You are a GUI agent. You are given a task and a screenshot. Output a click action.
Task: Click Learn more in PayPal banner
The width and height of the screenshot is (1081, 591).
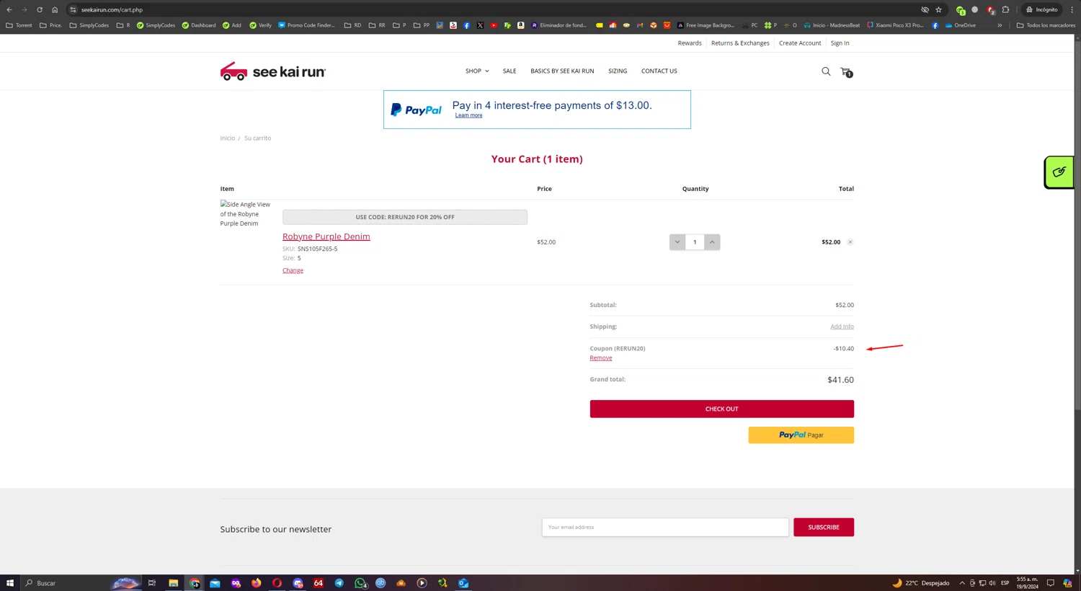tap(468, 115)
